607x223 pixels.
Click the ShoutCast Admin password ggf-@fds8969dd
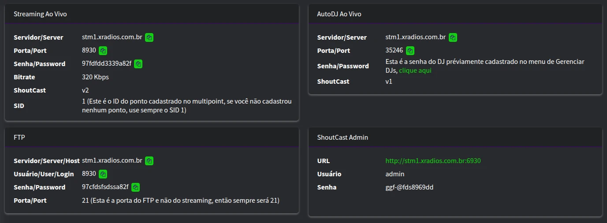click(x=409, y=187)
